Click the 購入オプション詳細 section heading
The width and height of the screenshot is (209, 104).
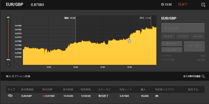tap(18, 76)
